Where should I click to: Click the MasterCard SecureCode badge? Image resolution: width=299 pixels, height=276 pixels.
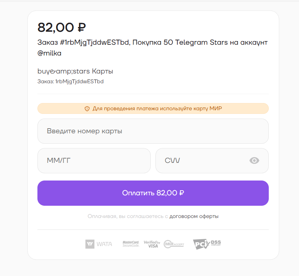pos(132,244)
